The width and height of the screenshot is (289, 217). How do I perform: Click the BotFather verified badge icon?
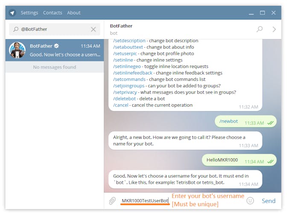pos(56,46)
